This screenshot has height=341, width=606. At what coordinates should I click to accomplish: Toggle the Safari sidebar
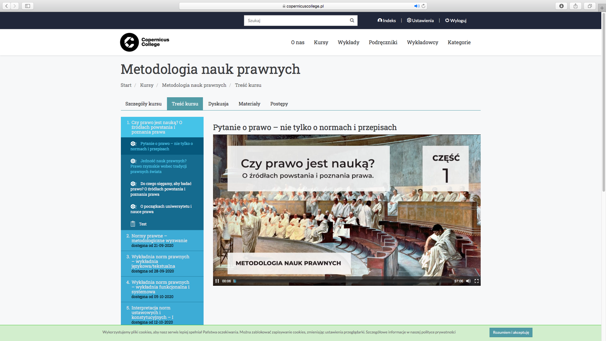(27, 6)
